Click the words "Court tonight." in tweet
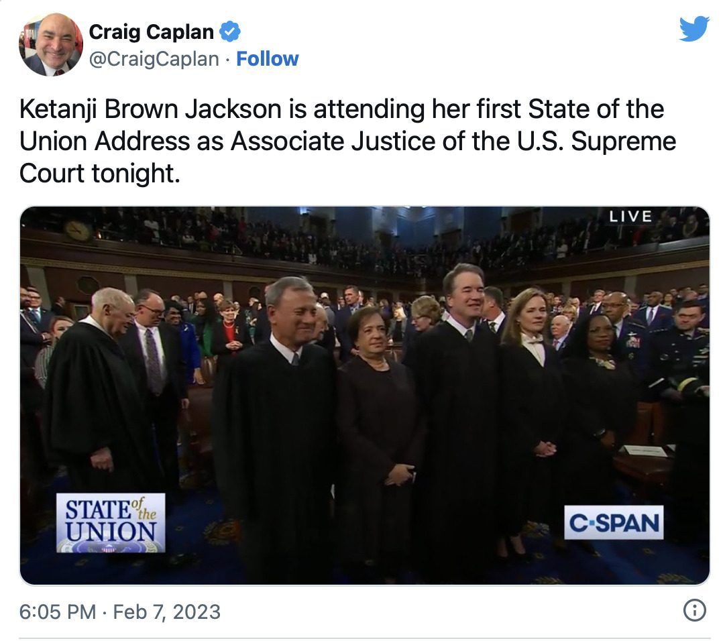Image resolution: width=723 pixels, height=641 pixels. pyautogui.click(x=100, y=174)
